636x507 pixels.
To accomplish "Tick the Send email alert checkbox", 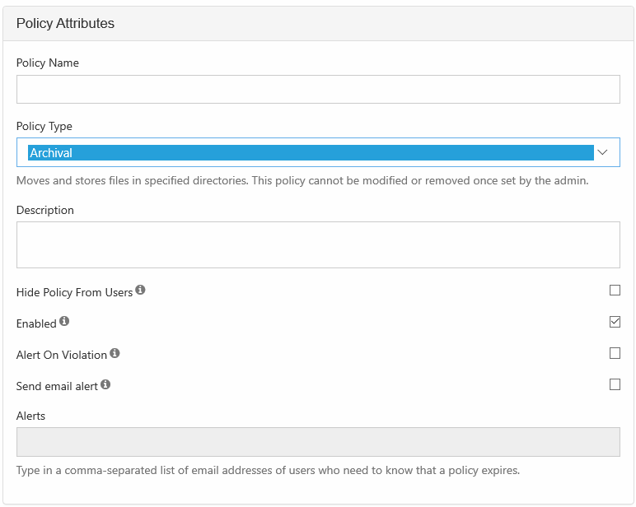I will pyautogui.click(x=615, y=384).
